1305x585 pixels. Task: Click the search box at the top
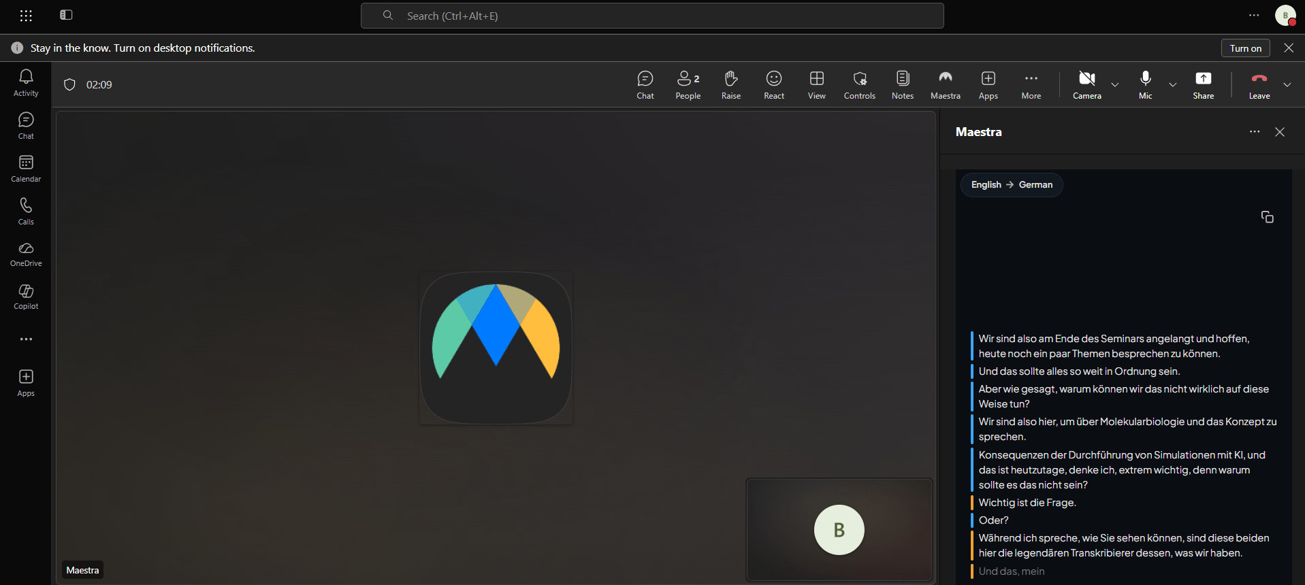(652, 16)
